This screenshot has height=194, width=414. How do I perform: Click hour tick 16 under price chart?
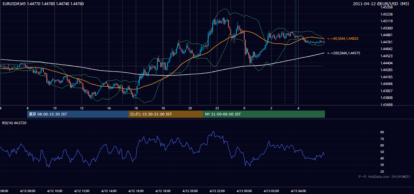[x=136, y=108]
